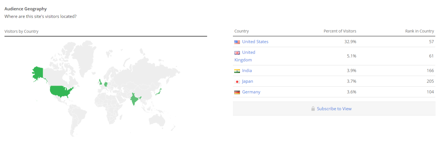
Task: Visit the Germany country link
Action: click(251, 92)
